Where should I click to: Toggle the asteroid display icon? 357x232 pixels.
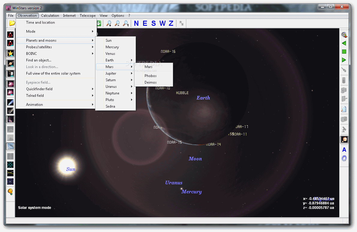10,111
